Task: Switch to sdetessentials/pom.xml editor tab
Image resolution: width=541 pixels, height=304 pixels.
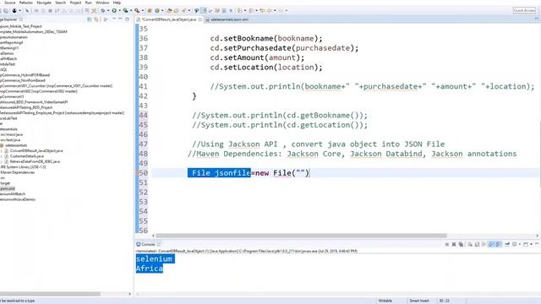Action: pyautogui.click(x=227, y=19)
